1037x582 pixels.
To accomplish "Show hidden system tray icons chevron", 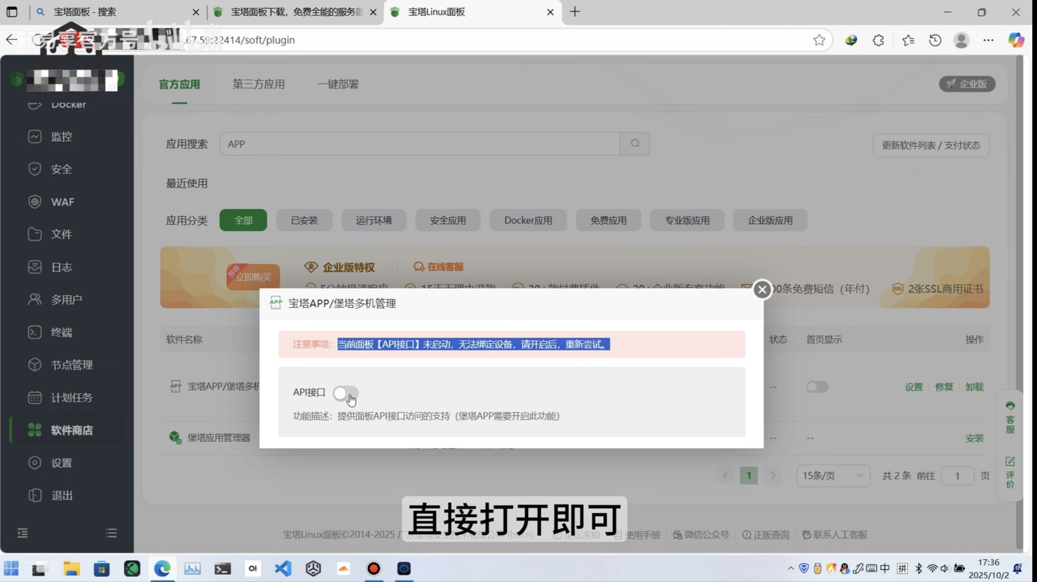I will click(x=790, y=569).
